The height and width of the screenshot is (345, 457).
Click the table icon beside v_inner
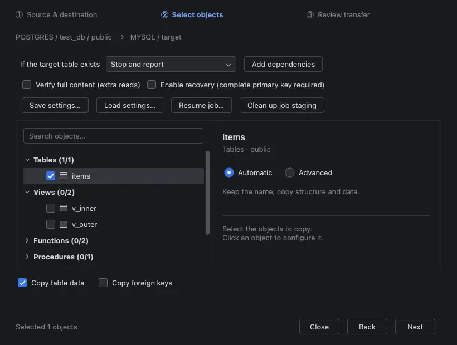[64, 208]
